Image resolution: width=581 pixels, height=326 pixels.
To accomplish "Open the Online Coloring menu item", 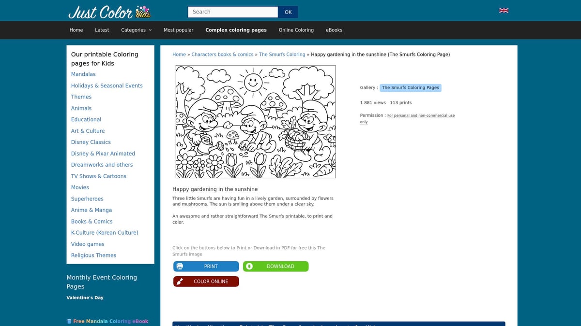I will pos(296,30).
